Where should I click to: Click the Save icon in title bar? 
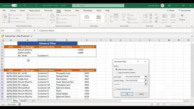(x=20, y=5)
